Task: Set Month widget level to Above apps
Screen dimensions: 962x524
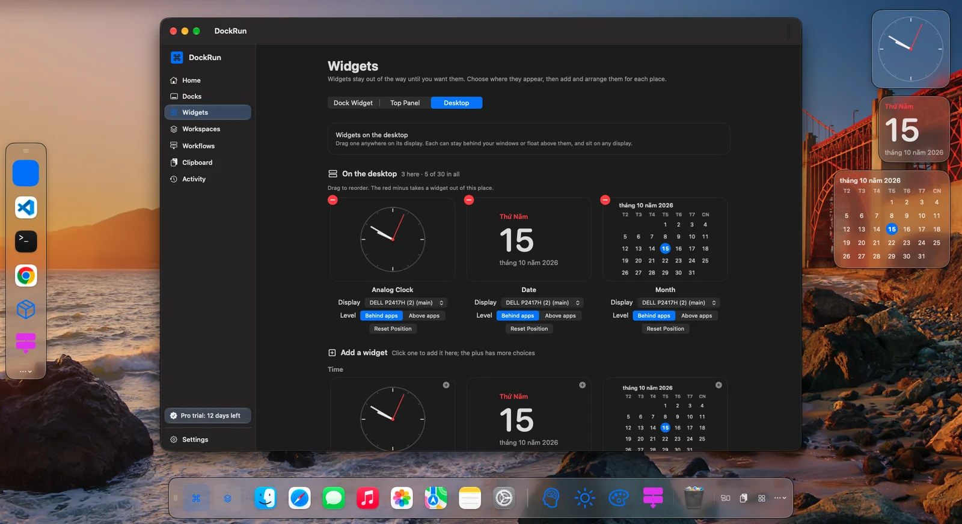Action: [x=696, y=315]
